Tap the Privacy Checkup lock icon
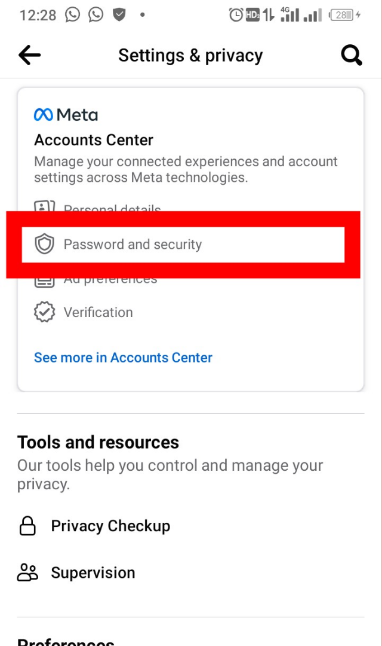382x646 pixels. pos(27,526)
